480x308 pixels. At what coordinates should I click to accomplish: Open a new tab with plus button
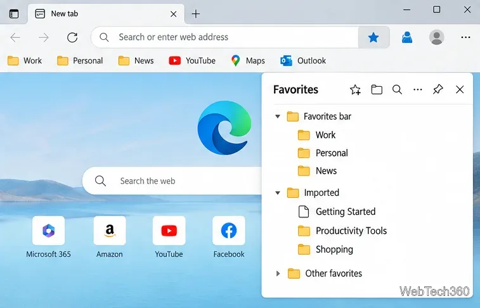pos(195,14)
